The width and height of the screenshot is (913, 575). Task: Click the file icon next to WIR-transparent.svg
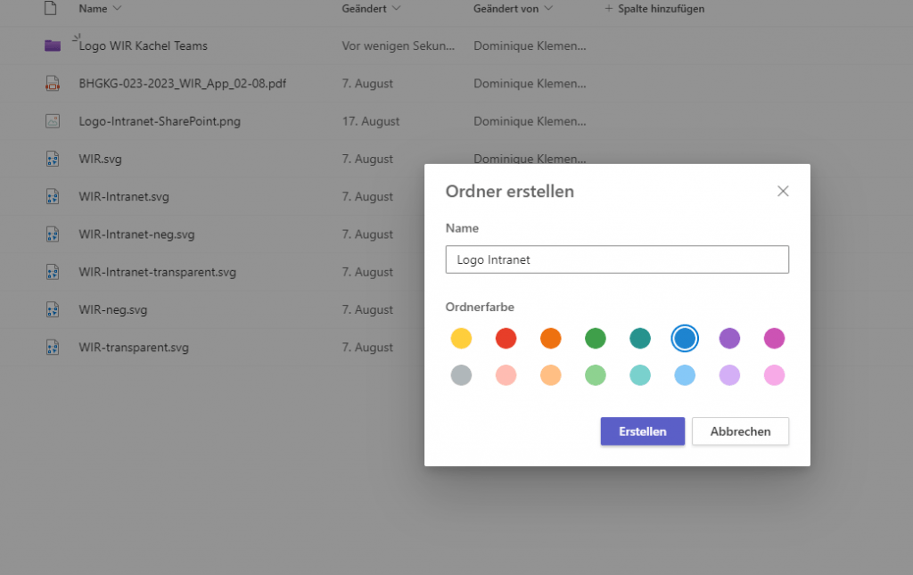[52, 348]
